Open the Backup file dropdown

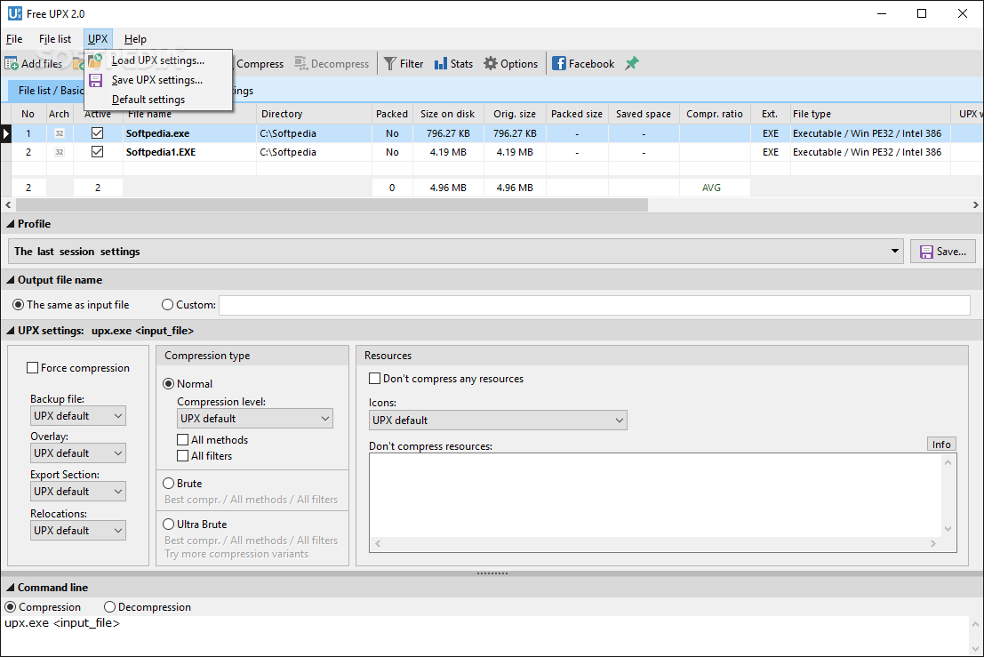click(x=78, y=416)
